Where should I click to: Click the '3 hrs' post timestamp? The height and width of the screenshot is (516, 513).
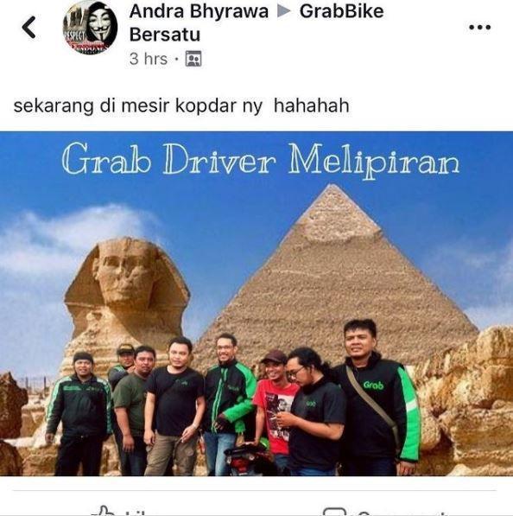[149, 59]
